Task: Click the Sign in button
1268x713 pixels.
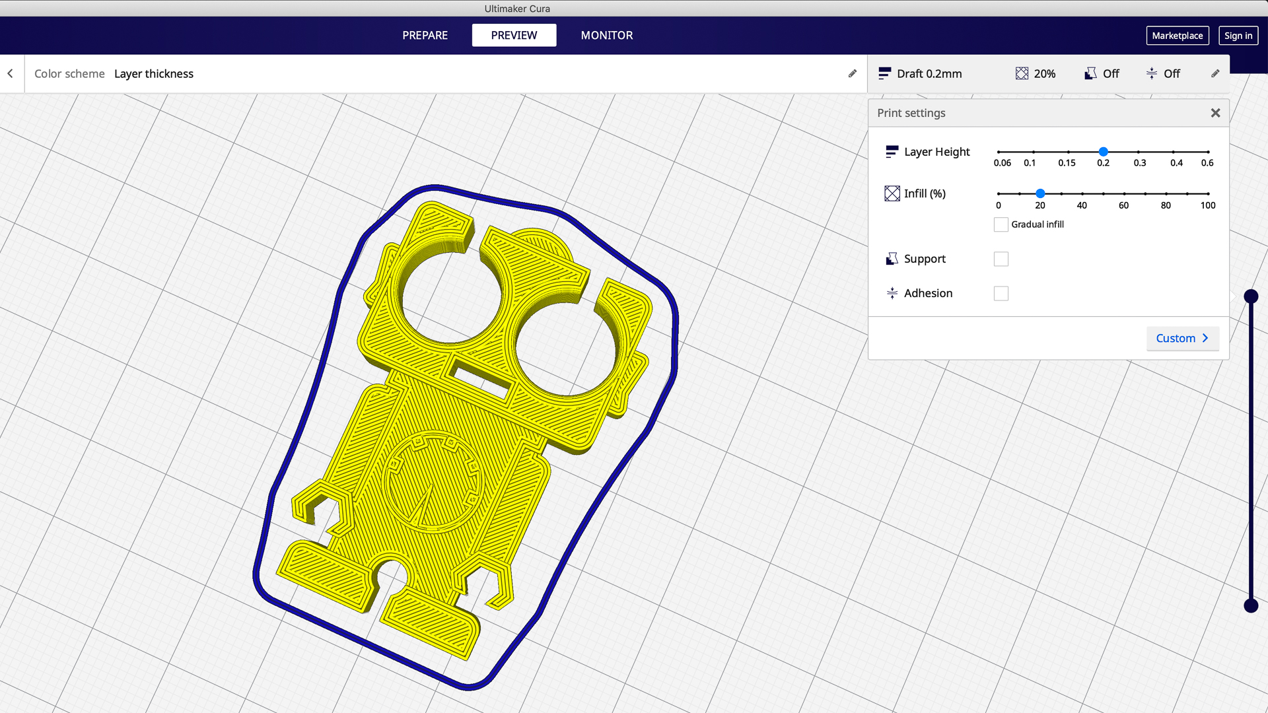Action: pyautogui.click(x=1238, y=35)
